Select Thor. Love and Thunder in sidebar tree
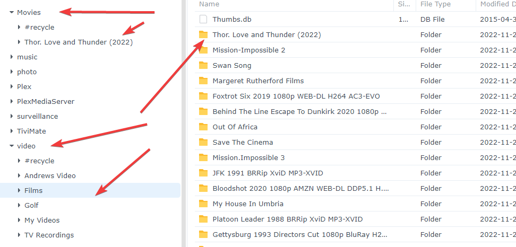The width and height of the screenshot is (516, 247). coord(79,42)
